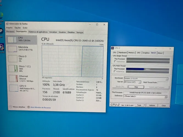Image resolution: width=183 pixels, height=137 pixels.
Task: Click the Tools button in CPU-Z
Action: [139, 105]
